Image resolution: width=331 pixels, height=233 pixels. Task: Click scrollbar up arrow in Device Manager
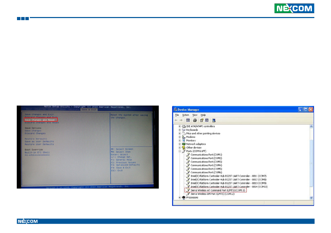coord(311,126)
